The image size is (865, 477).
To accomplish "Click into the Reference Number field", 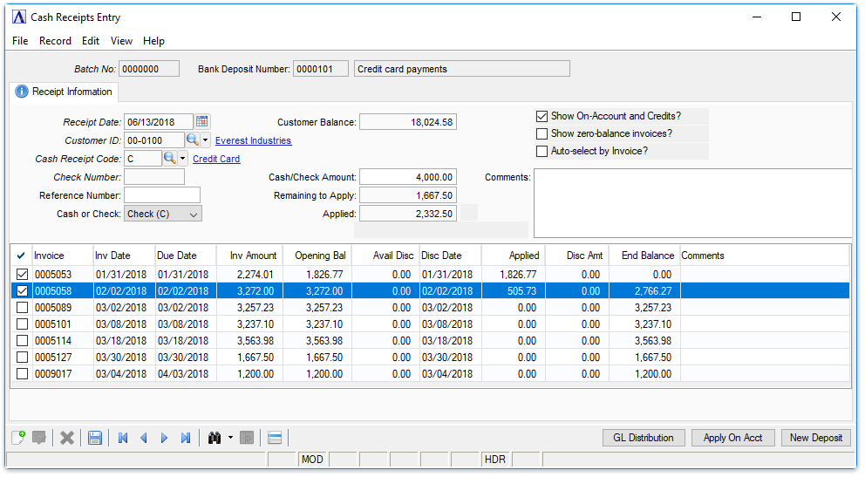I will [x=162, y=195].
